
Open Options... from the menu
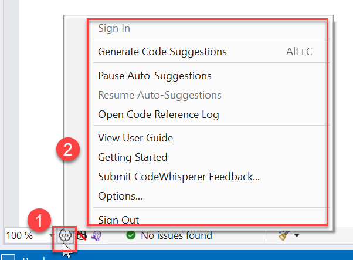(120, 196)
